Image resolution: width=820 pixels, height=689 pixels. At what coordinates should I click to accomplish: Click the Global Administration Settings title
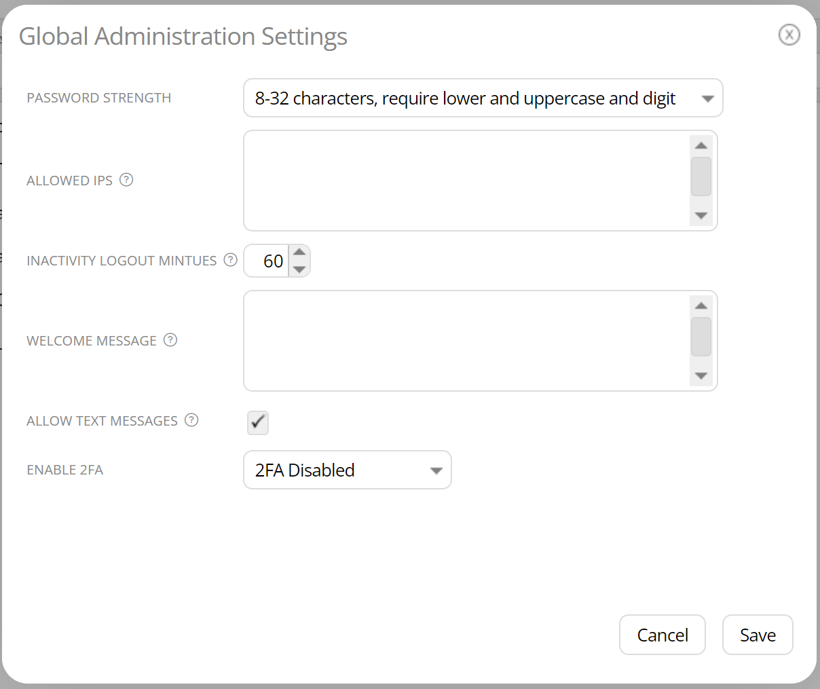point(183,37)
